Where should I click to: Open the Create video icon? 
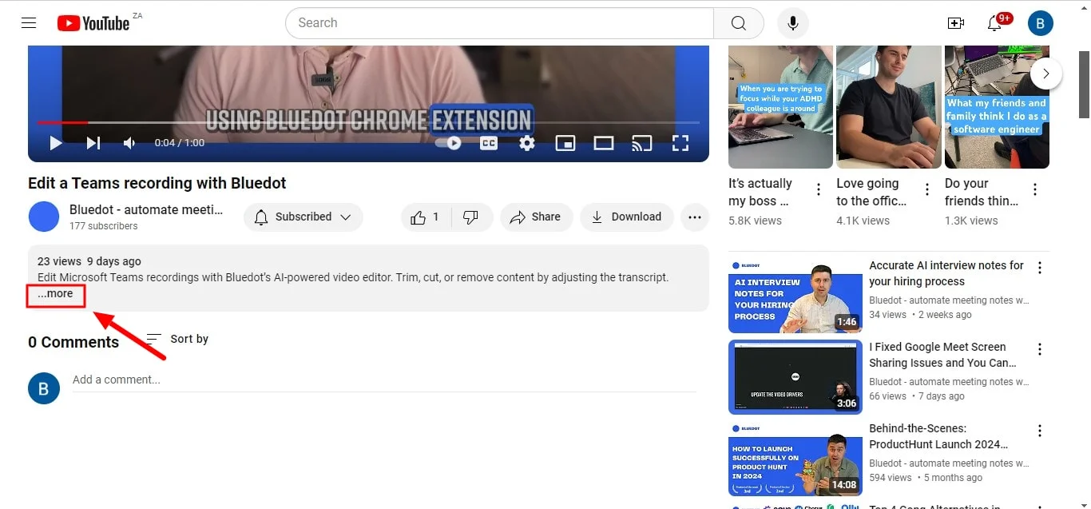point(956,23)
